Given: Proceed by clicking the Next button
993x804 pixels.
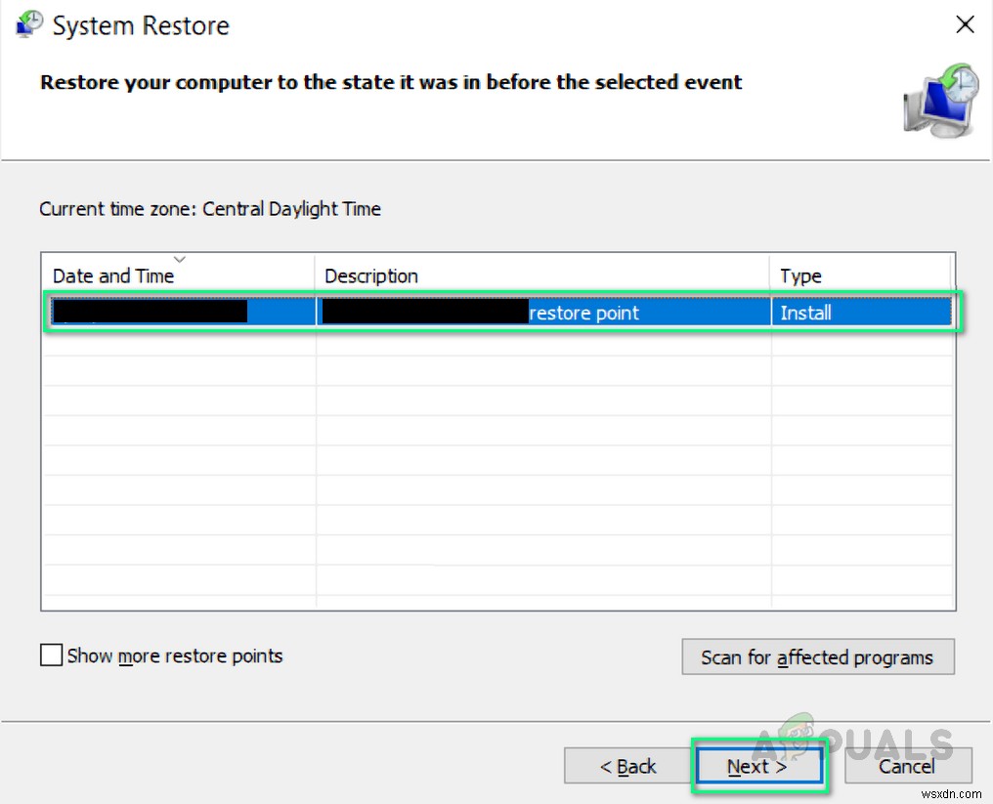Looking at the screenshot, I should (759, 766).
